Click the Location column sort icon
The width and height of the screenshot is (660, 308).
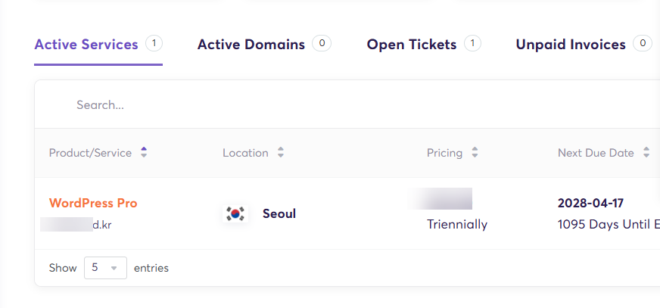click(x=281, y=152)
